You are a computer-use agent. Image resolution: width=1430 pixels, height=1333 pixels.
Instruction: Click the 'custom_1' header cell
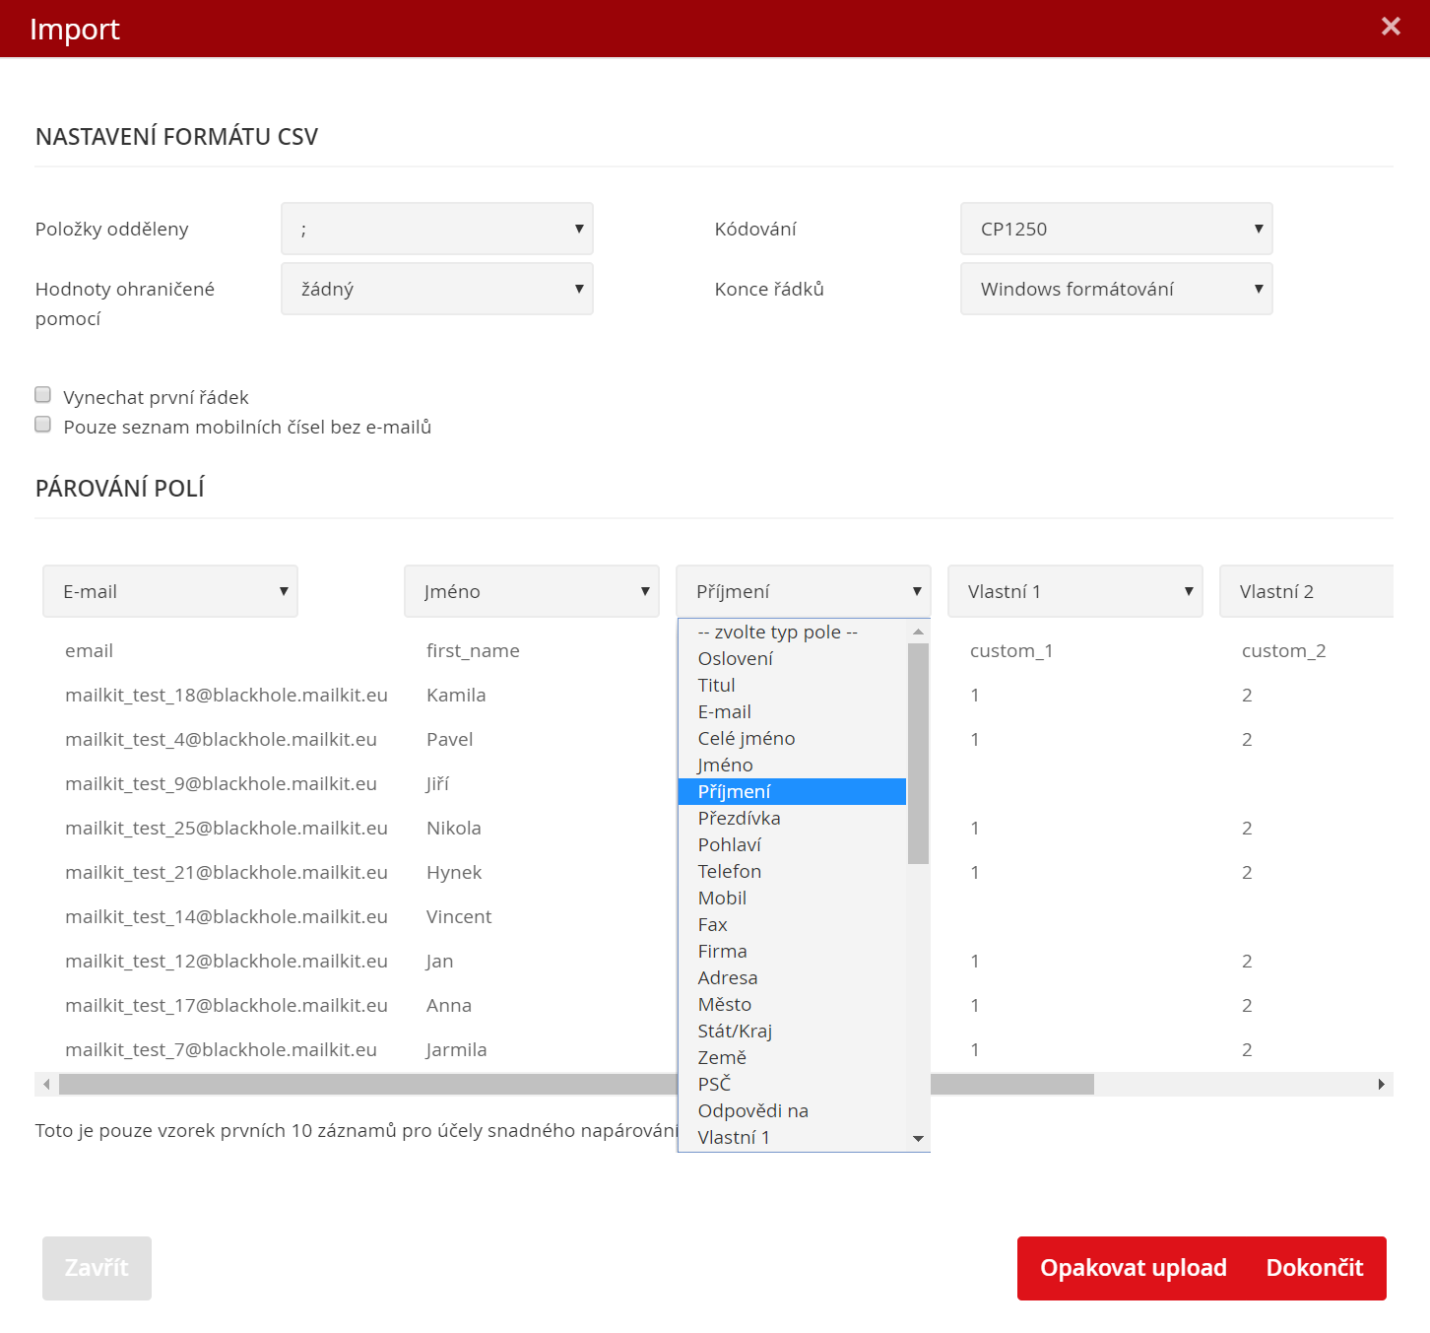click(1011, 651)
